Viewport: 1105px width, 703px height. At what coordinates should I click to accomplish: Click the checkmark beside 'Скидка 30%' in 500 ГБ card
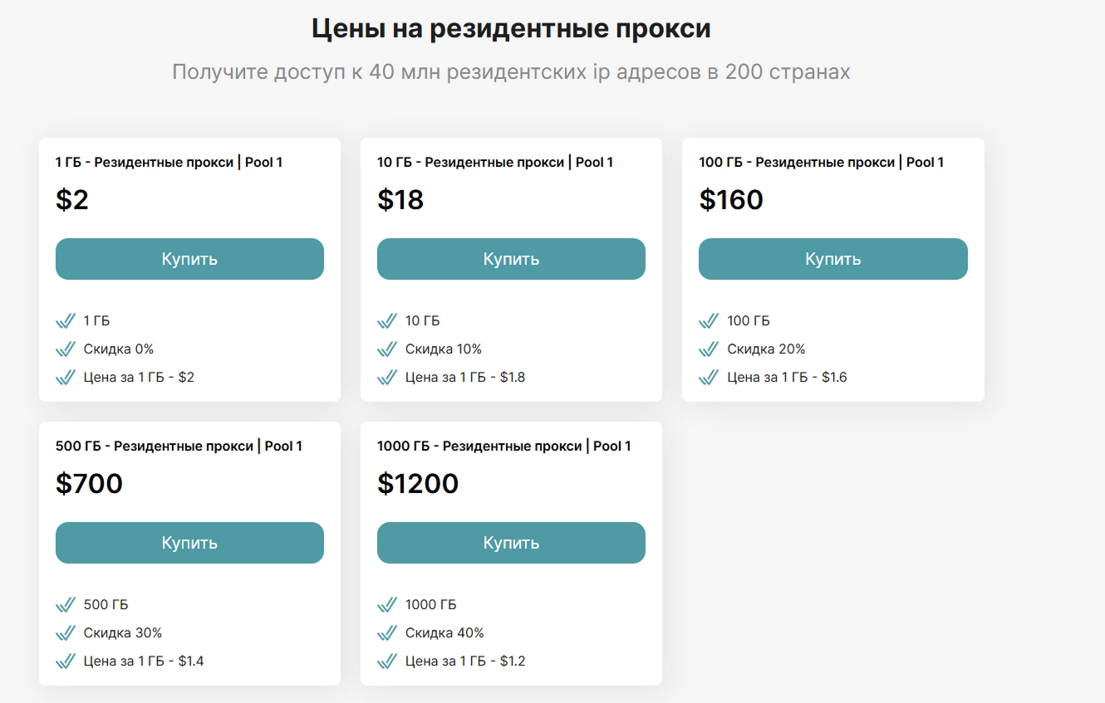coord(66,632)
